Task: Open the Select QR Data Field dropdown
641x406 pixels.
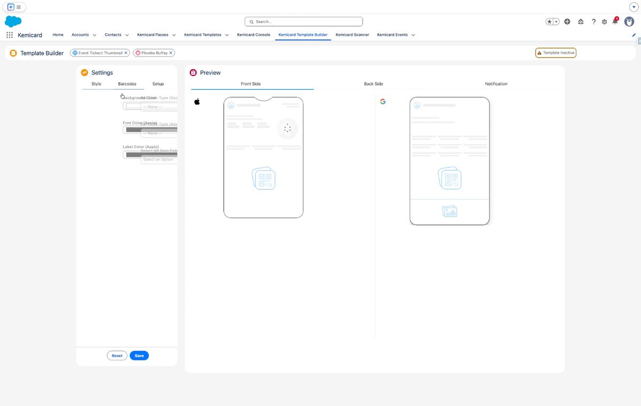Action: tap(159, 160)
